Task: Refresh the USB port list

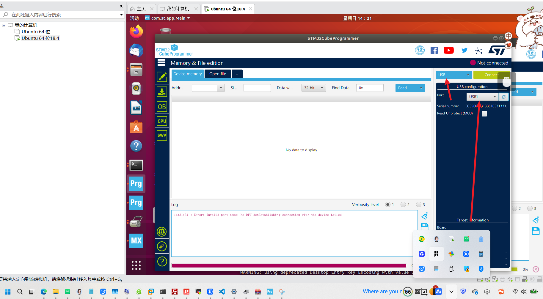Action: pyautogui.click(x=504, y=97)
